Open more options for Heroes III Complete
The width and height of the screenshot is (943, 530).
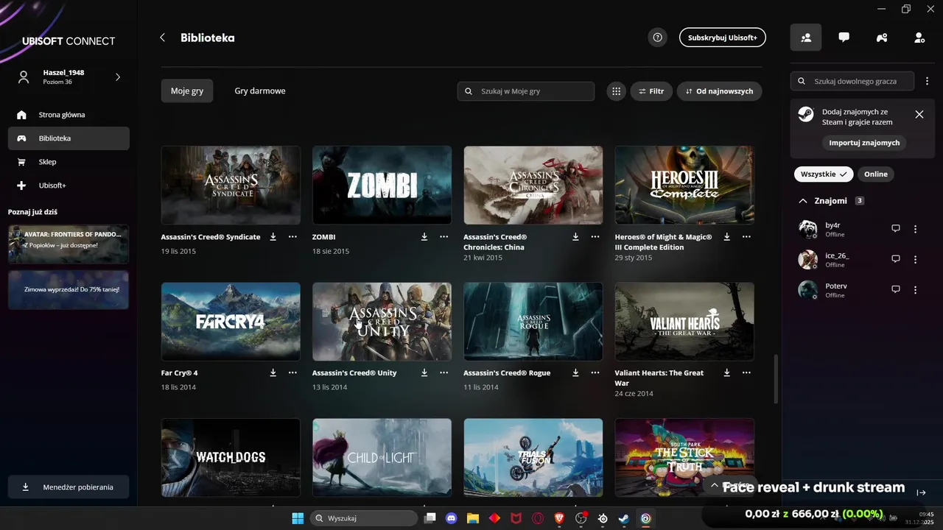746,237
